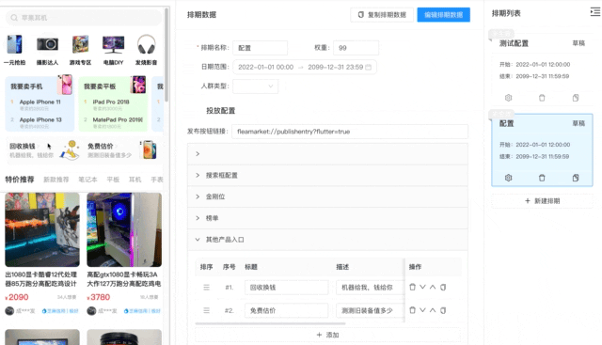602x345 pixels.
Task: Expand the unnamed first collapse section
Action: [x=327, y=154]
